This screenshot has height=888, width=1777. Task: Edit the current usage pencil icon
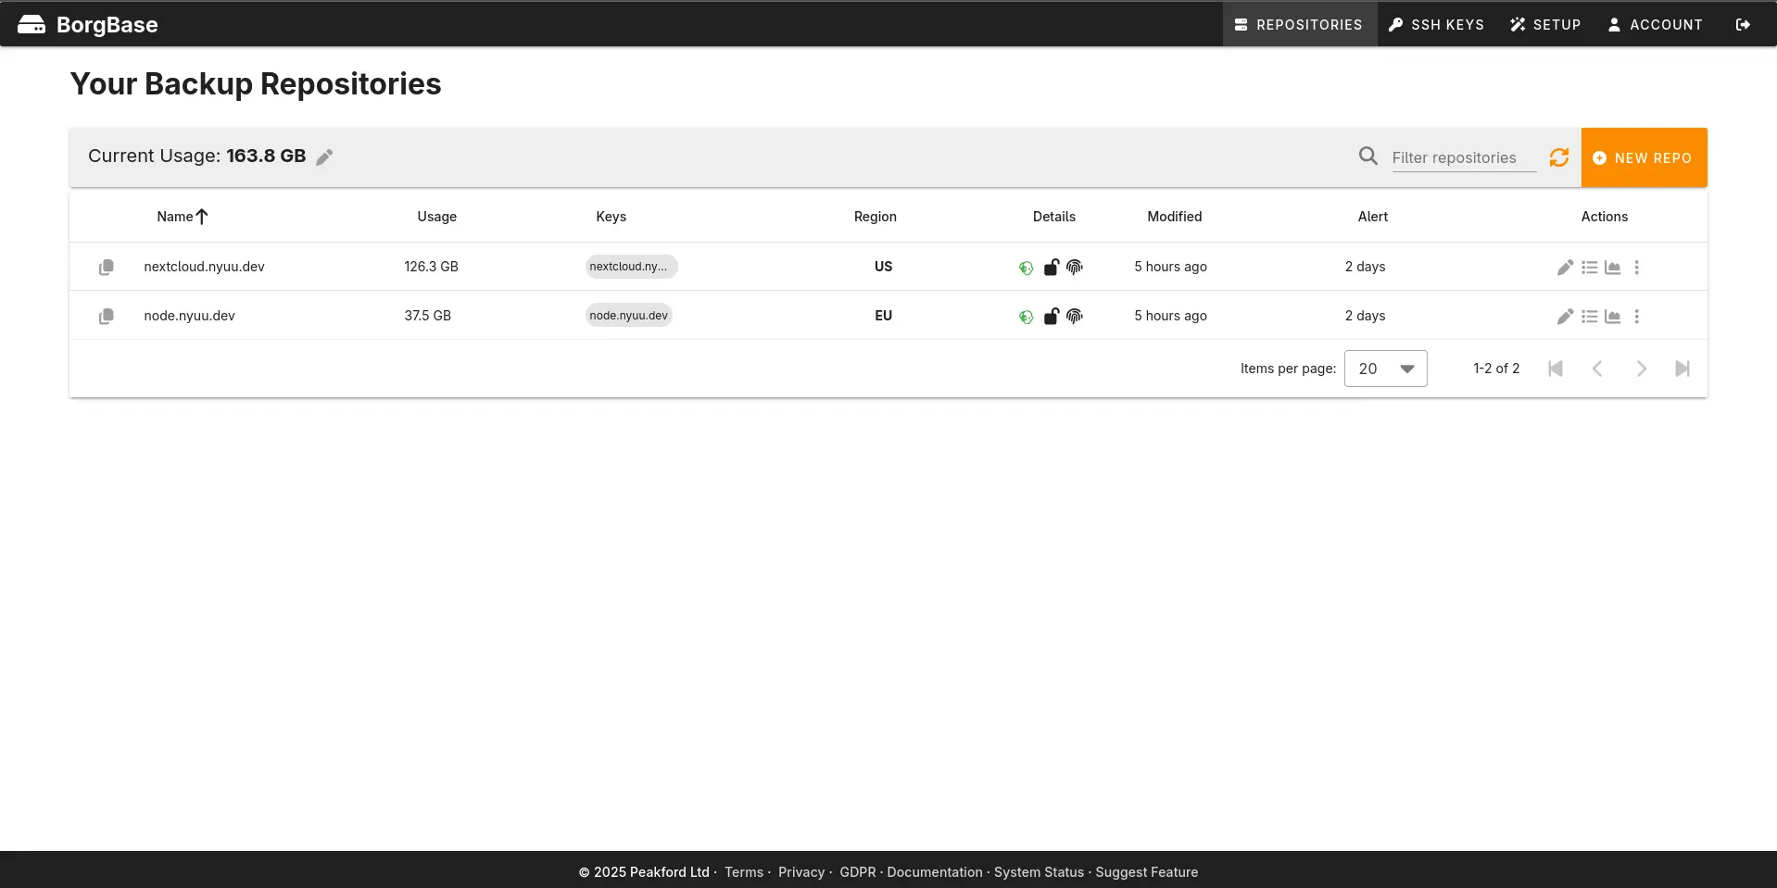click(x=324, y=157)
